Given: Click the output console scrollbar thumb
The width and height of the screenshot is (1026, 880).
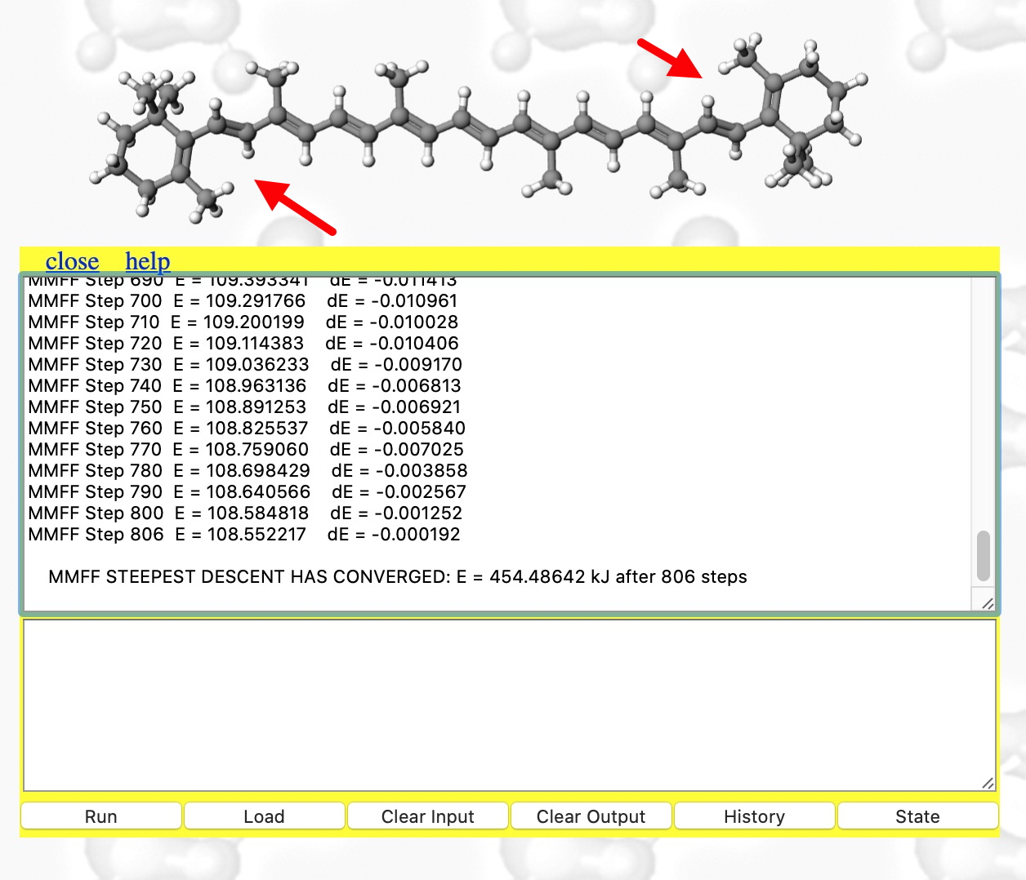Looking at the screenshot, I should pos(984,555).
